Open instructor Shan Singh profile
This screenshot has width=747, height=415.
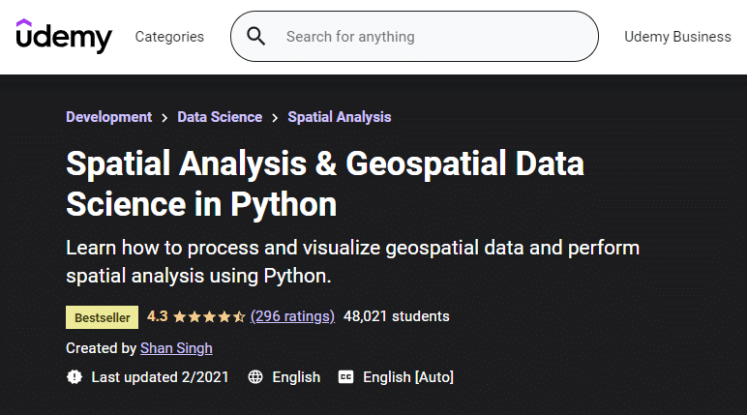(176, 348)
